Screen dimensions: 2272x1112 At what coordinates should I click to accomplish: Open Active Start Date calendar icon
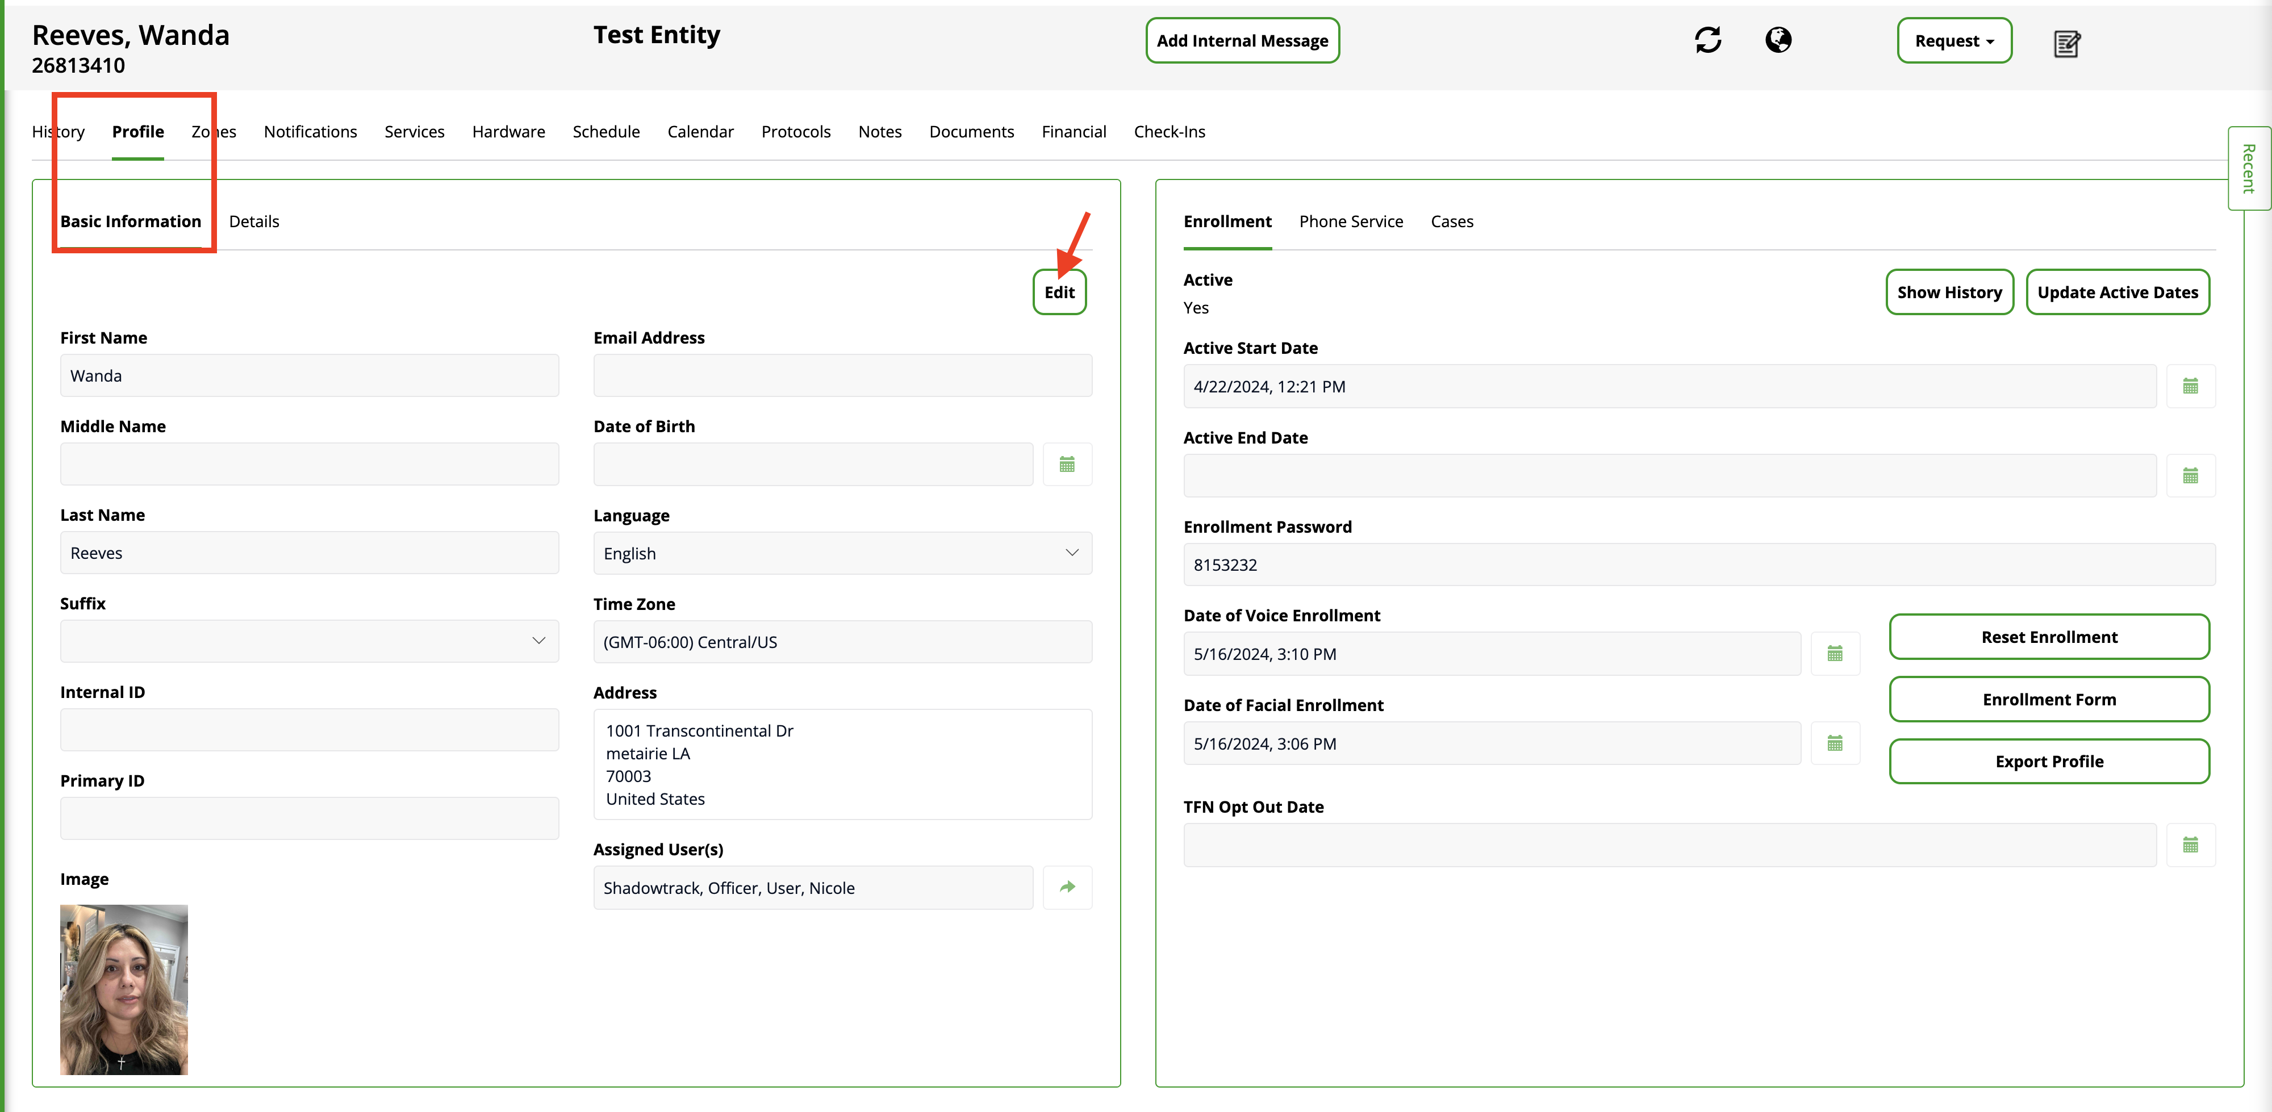(2190, 386)
